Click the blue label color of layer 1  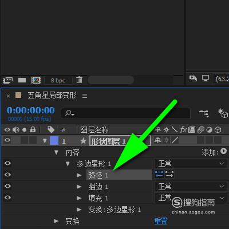point(54,141)
